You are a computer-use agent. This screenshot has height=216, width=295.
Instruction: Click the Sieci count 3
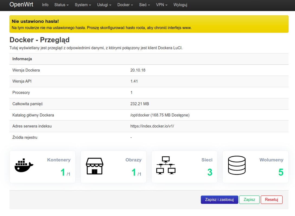210,172
